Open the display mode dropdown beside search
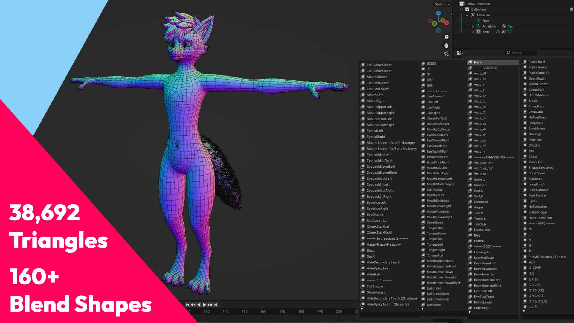The height and width of the screenshot is (323, 574). 460,53
